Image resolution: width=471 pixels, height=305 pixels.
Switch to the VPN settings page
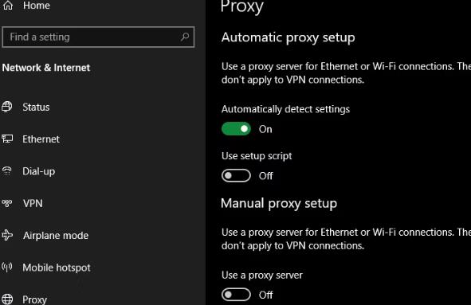coord(33,204)
